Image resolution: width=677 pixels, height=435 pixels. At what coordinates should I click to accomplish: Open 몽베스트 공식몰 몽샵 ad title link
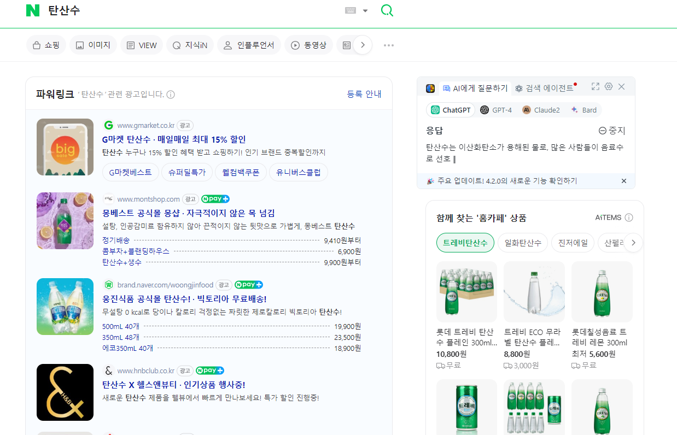189,213
